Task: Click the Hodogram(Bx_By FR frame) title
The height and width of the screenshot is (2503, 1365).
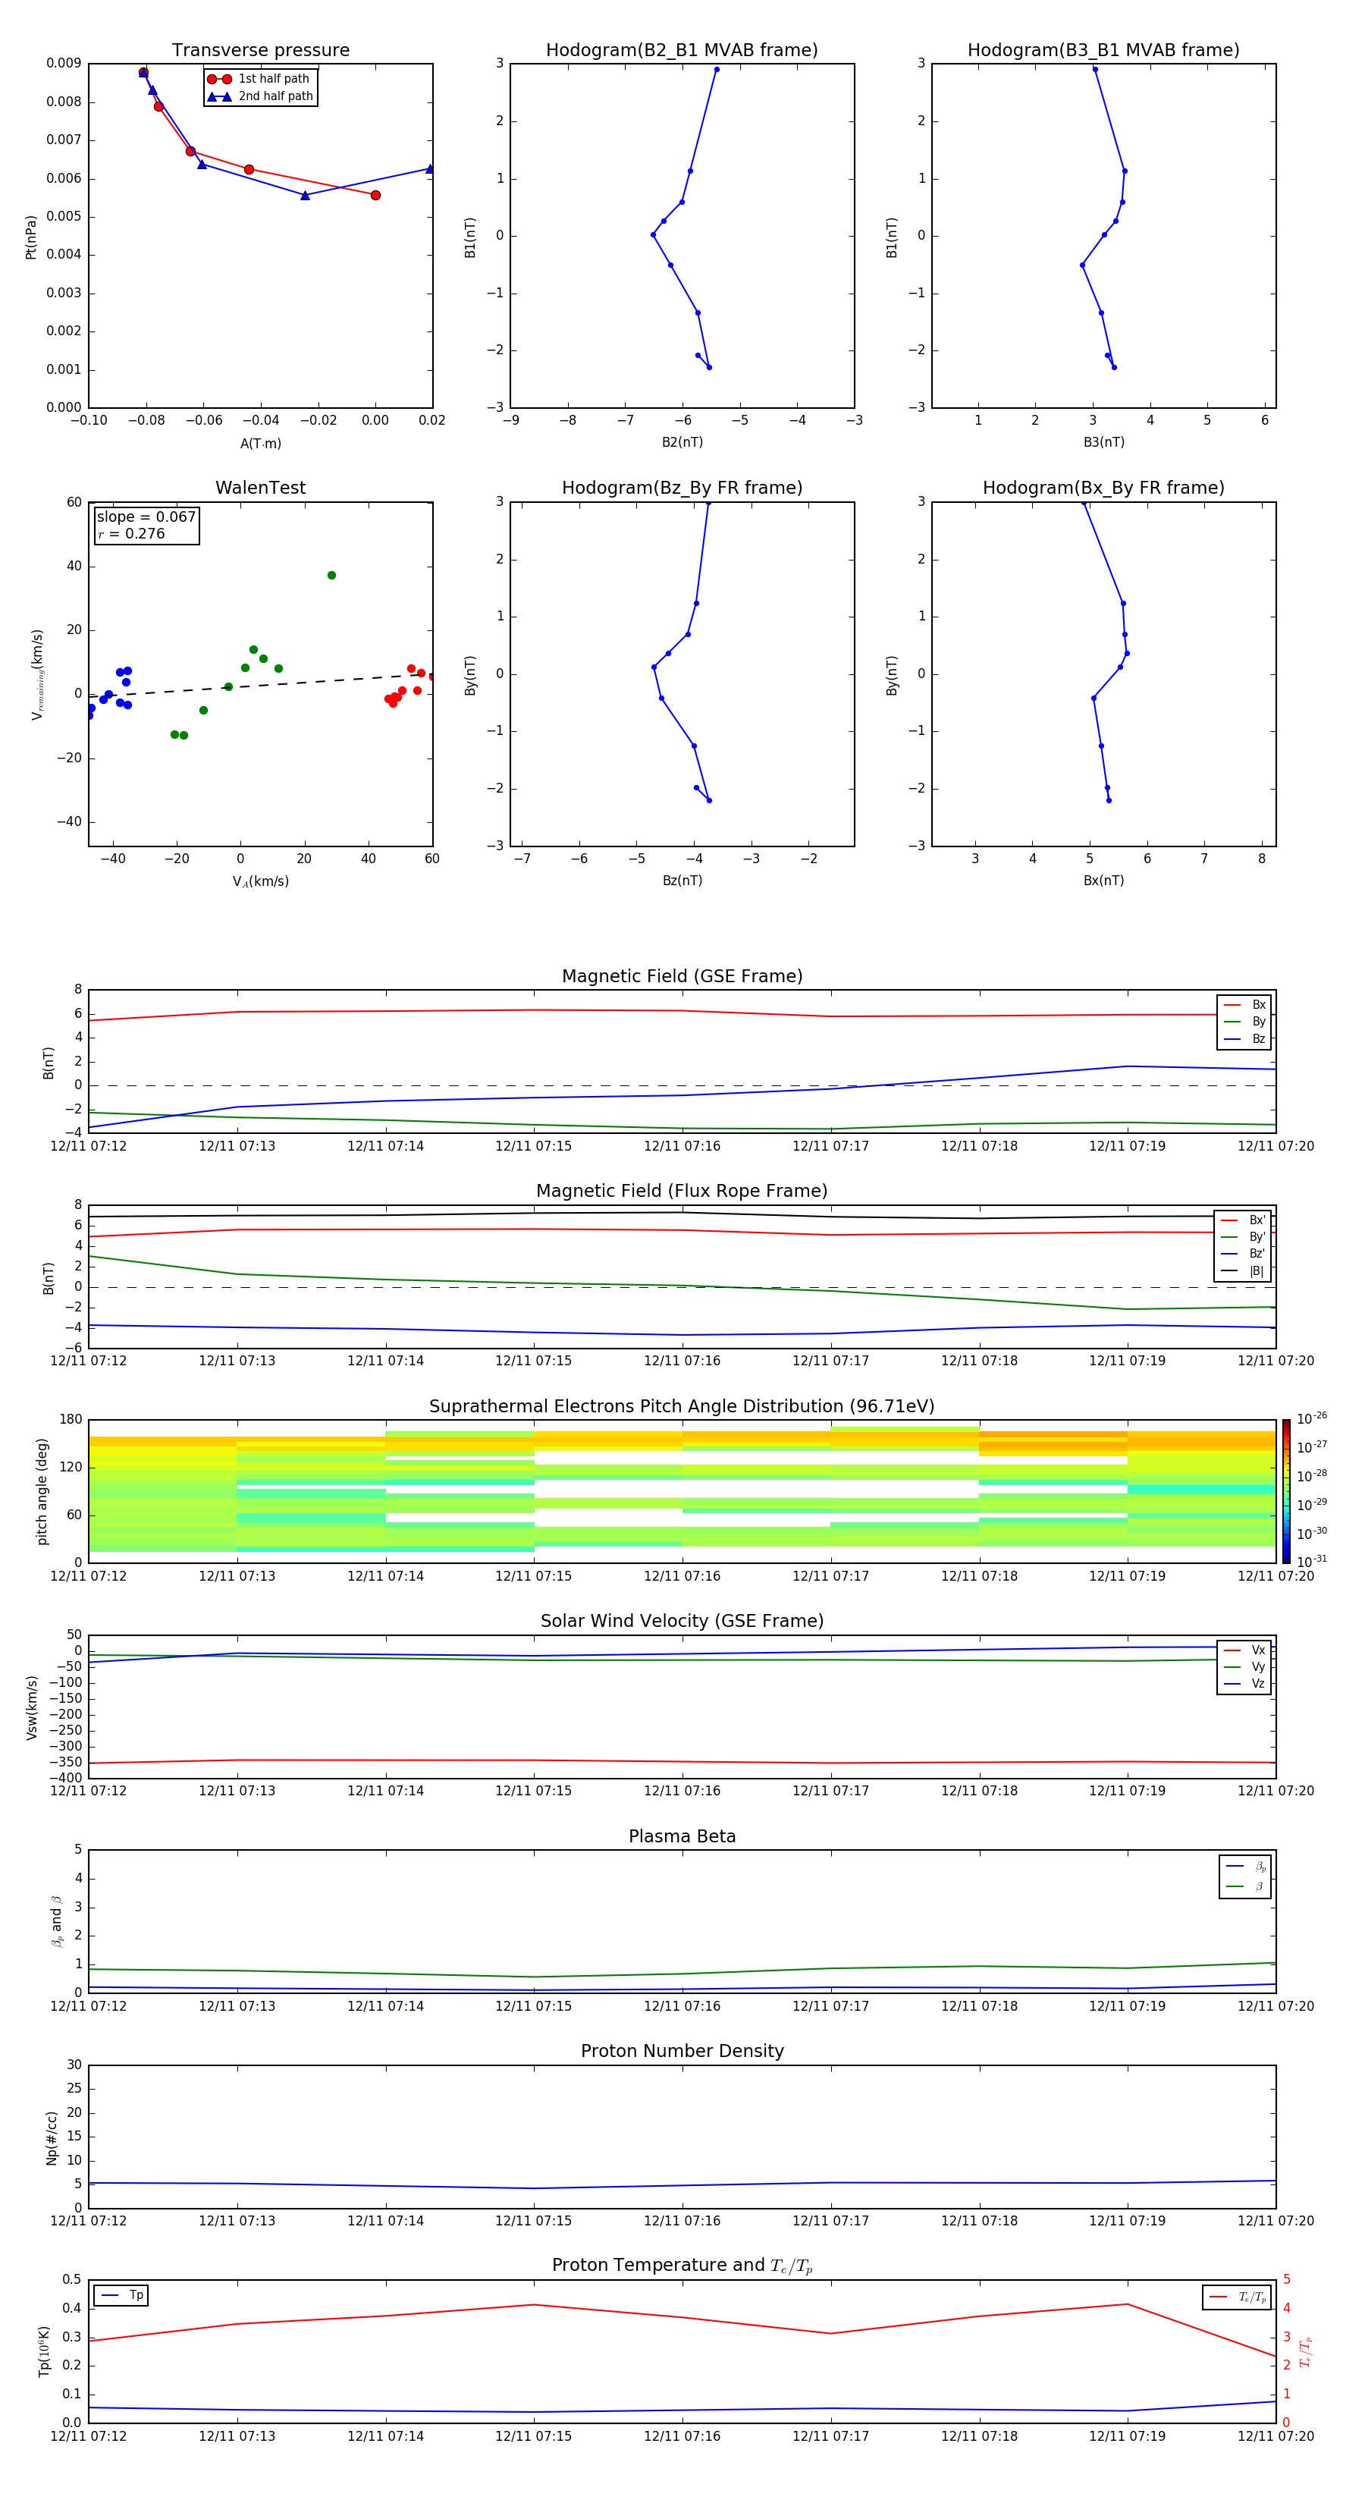Action: coord(1103,488)
